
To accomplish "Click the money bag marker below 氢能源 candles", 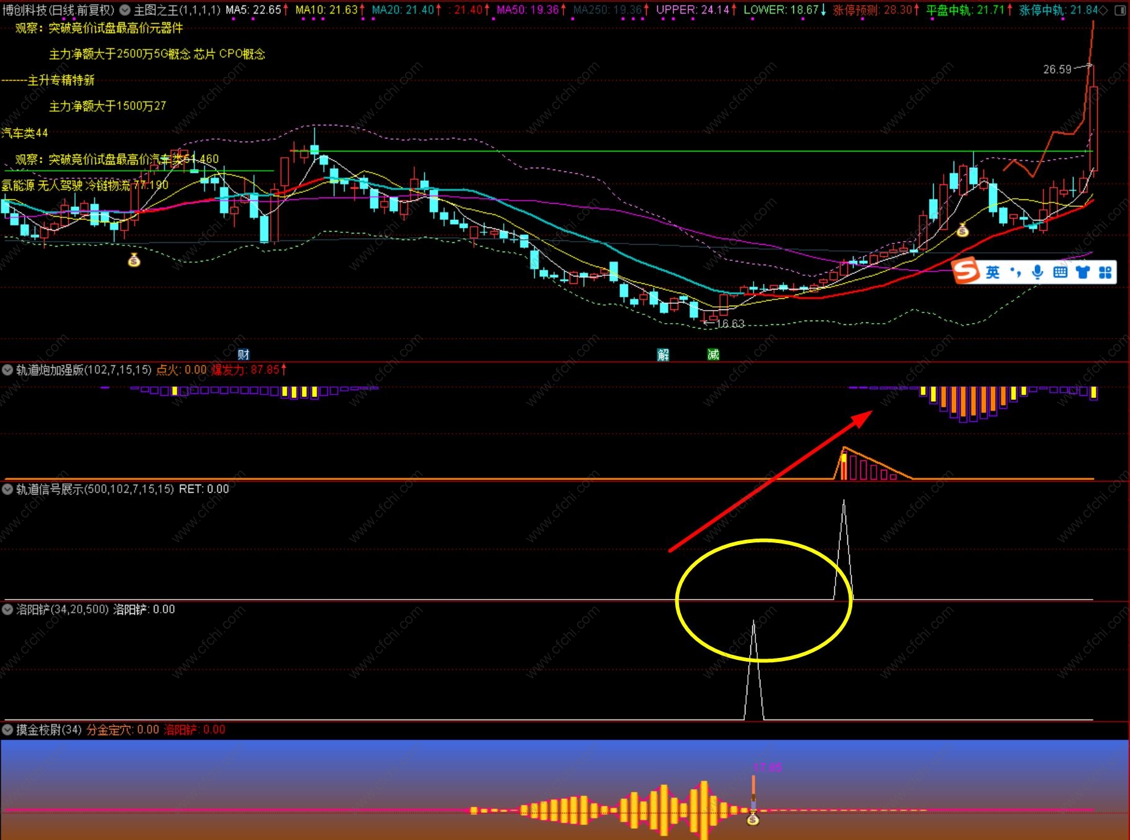I will click(x=134, y=260).
